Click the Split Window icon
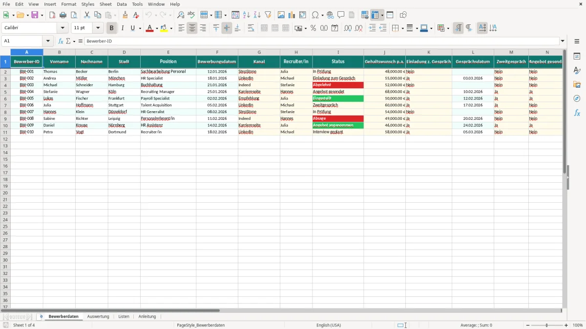Image resolution: width=586 pixels, height=329 pixels. click(x=390, y=15)
